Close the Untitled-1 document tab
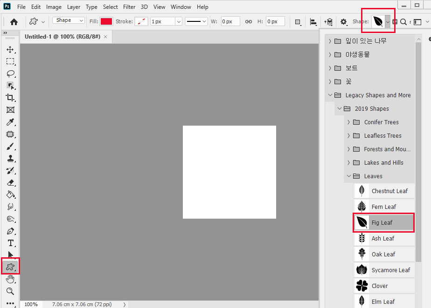 pos(105,37)
